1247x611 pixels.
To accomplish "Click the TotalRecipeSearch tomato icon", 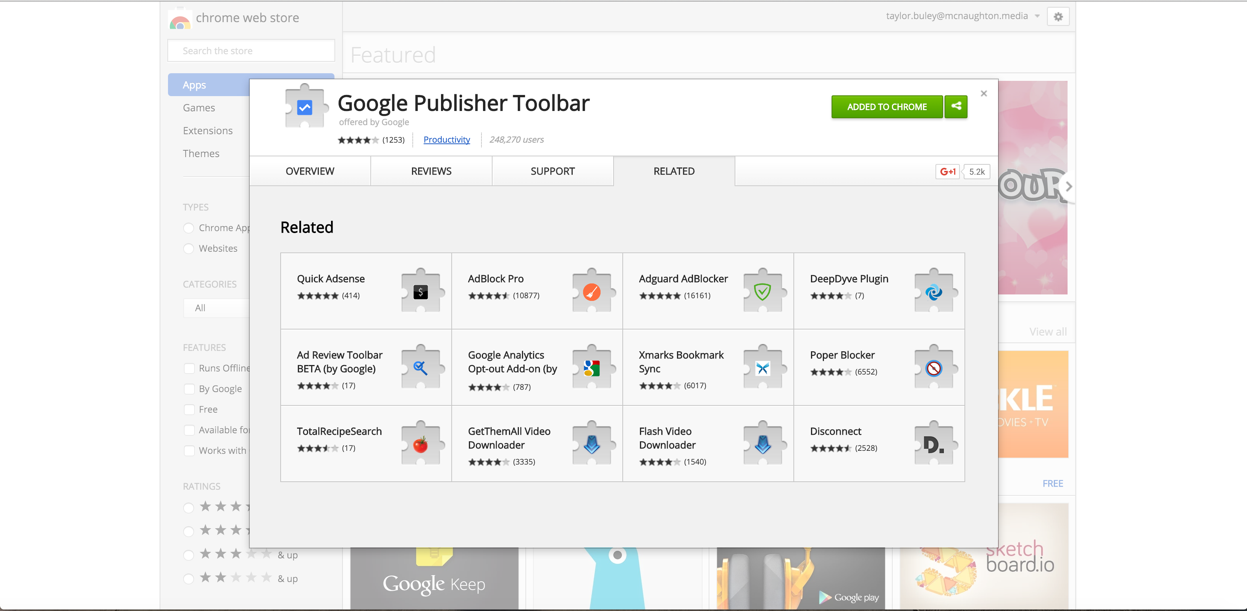I will 420,444.
